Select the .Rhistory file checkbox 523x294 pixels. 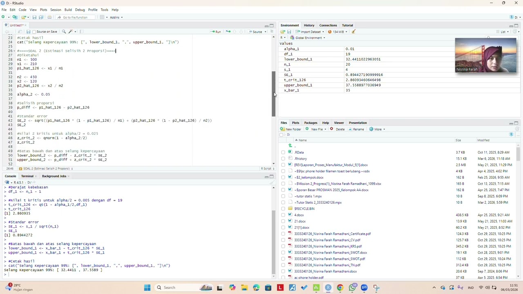pyautogui.click(x=283, y=158)
